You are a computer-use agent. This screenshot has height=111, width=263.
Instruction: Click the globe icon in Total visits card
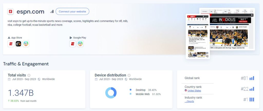39,79
